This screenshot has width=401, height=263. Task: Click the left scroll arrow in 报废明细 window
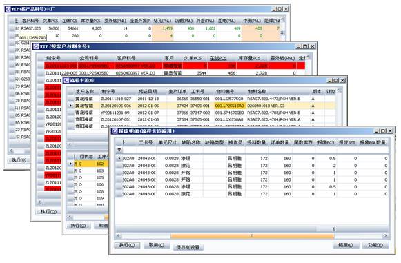118,235
